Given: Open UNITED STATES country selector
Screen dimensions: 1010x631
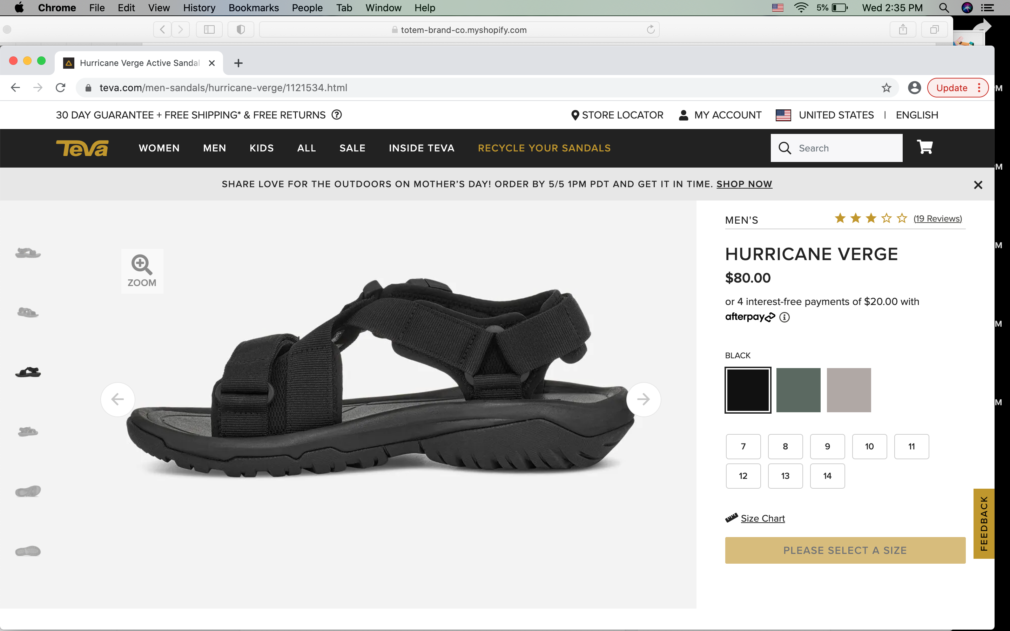Looking at the screenshot, I should [x=824, y=115].
